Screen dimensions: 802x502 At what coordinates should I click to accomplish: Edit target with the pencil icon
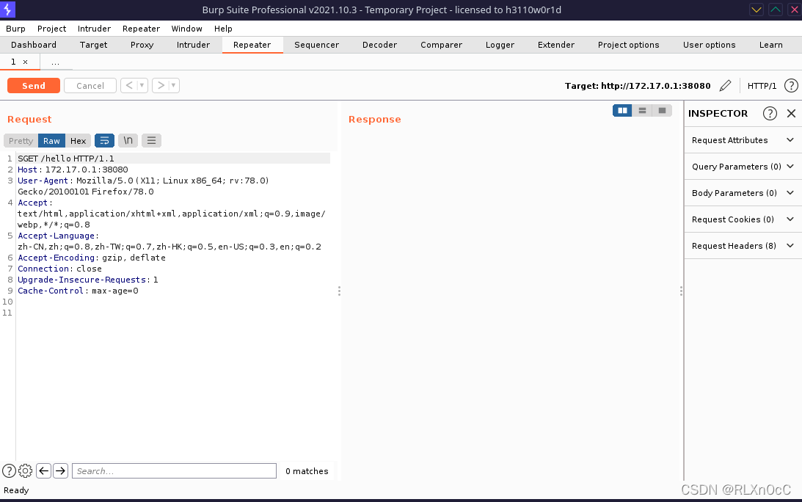coord(725,86)
